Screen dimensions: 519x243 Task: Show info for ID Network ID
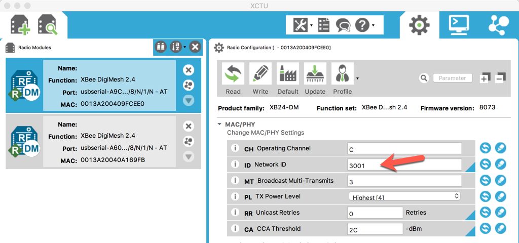click(x=235, y=165)
